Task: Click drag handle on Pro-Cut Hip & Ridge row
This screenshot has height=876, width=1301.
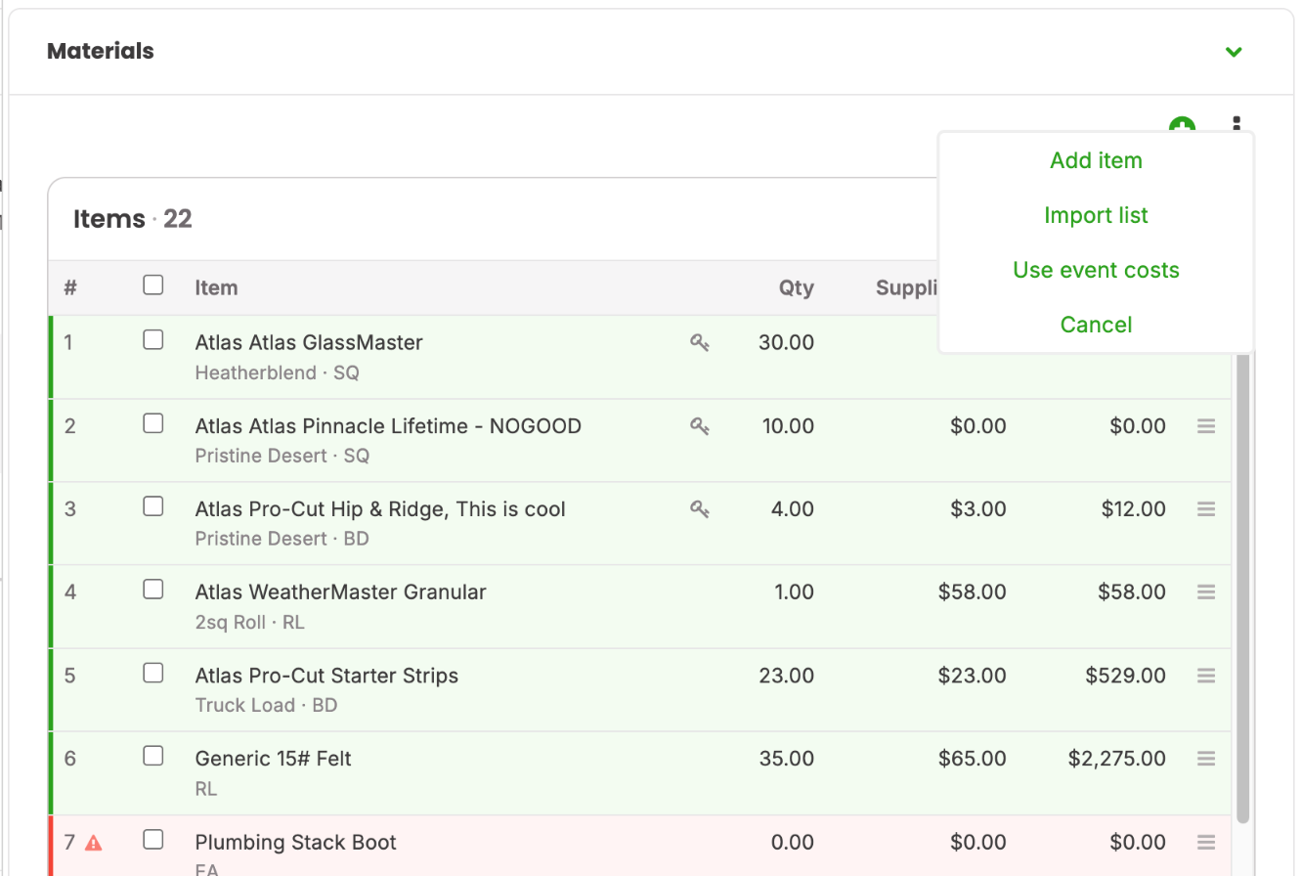Action: click(1206, 509)
